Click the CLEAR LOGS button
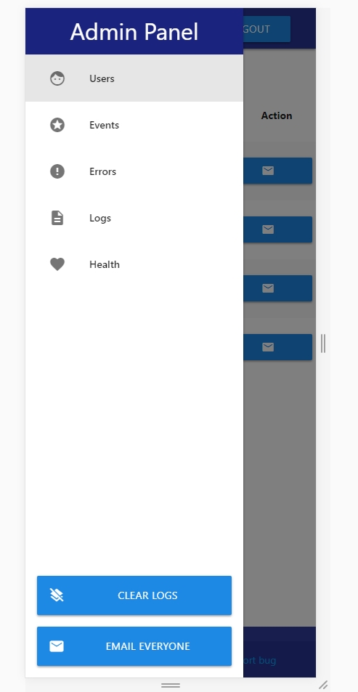The width and height of the screenshot is (358, 692). [134, 595]
